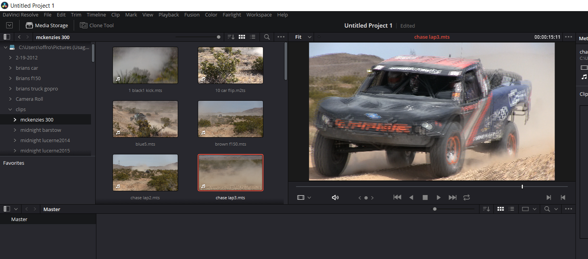Toggle the media storage sidebar panel icon
The width and height of the screenshot is (588, 259).
tap(7, 37)
